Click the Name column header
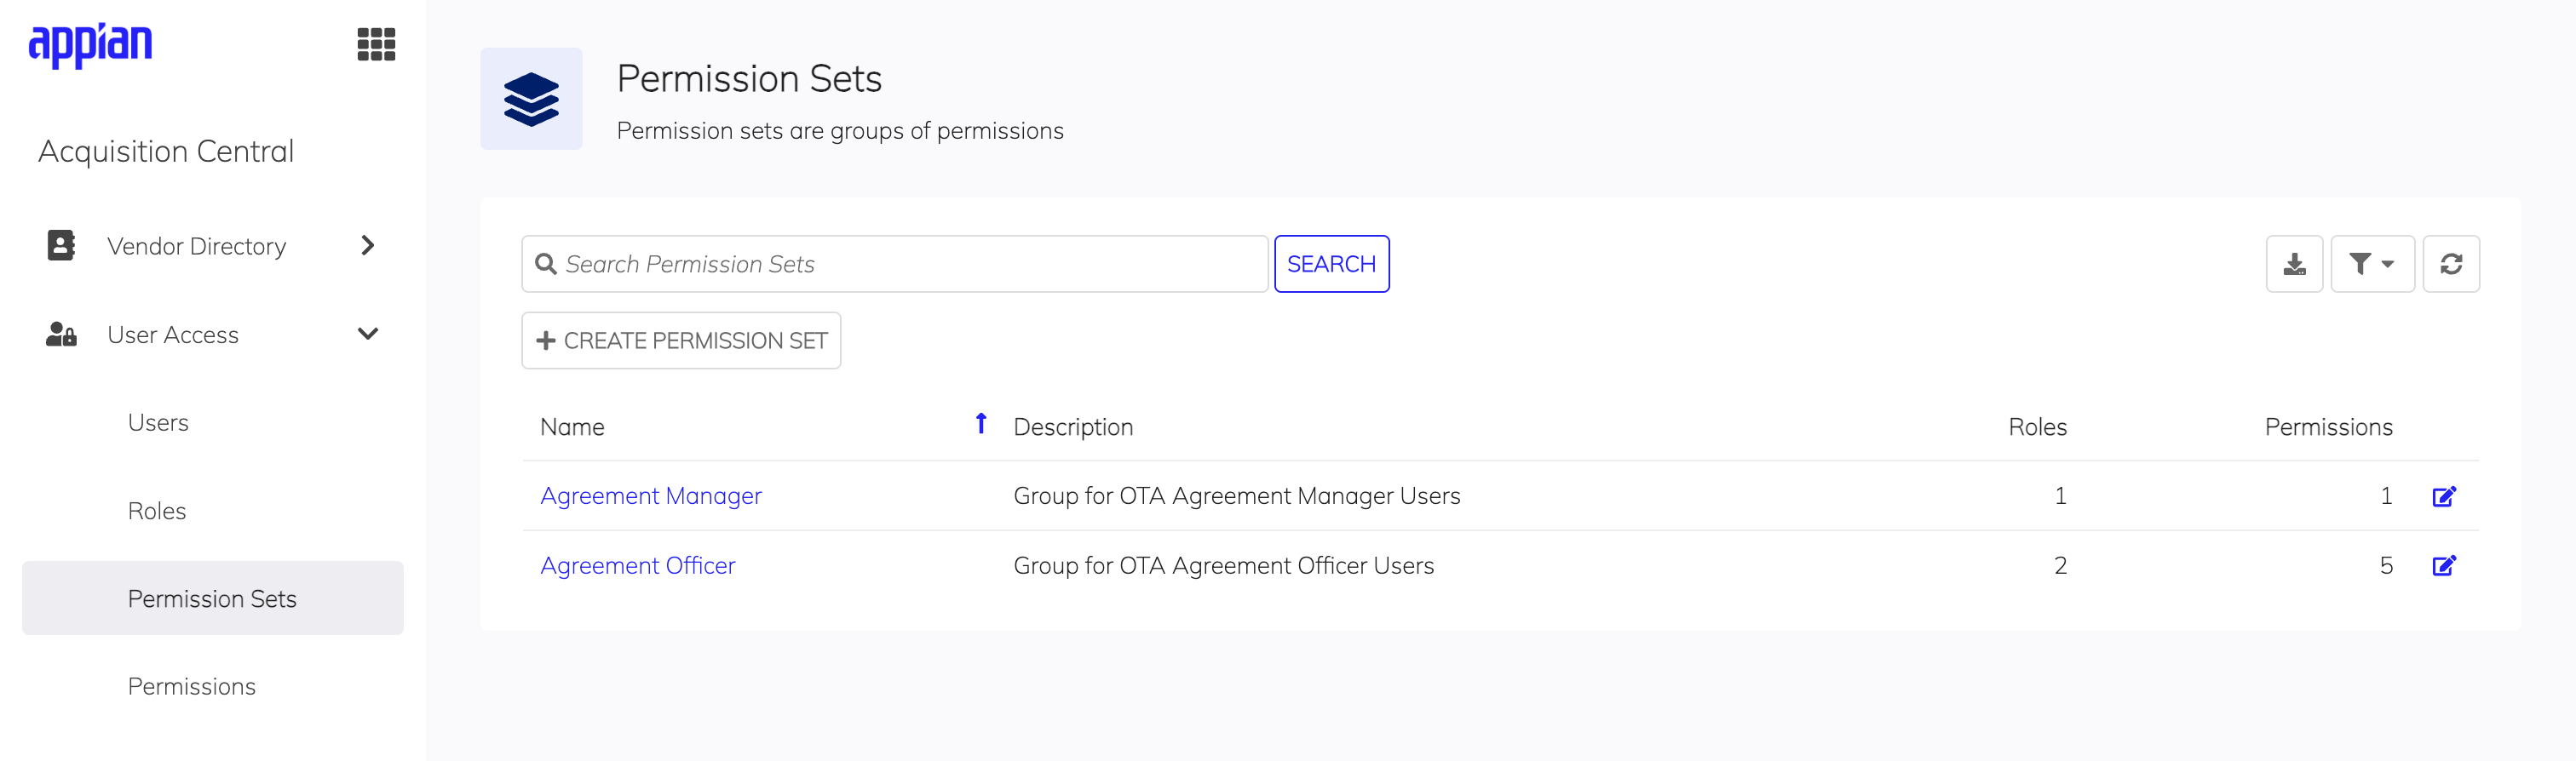2576x761 pixels. [572, 427]
